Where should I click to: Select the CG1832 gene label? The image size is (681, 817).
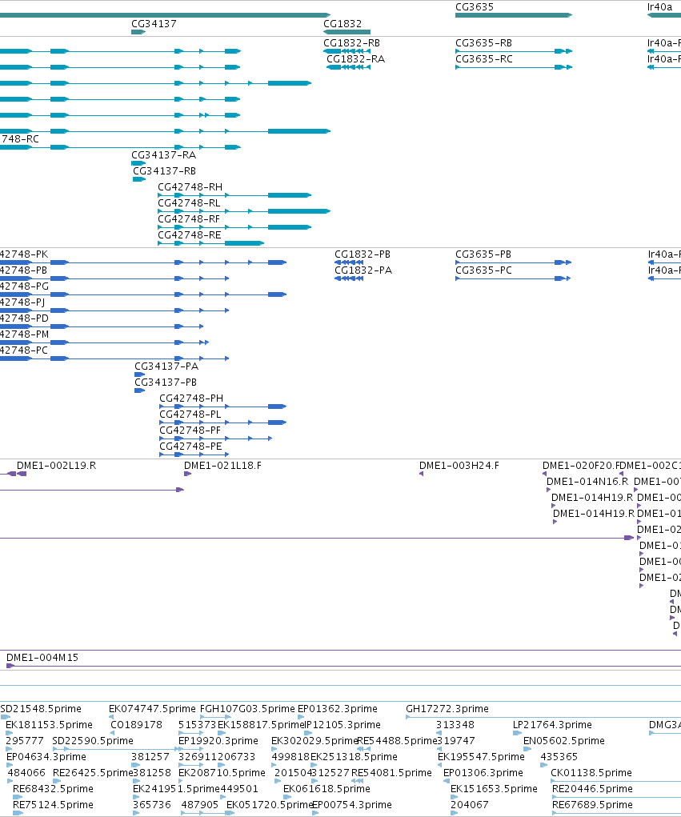point(343,23)
